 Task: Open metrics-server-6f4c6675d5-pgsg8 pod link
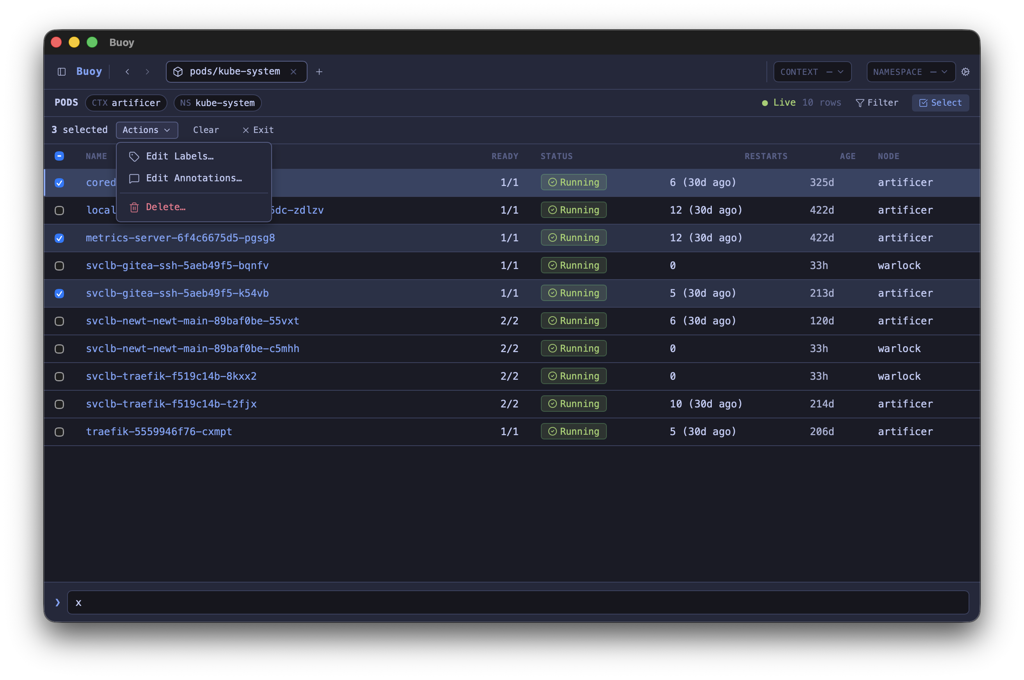(180, 238)
